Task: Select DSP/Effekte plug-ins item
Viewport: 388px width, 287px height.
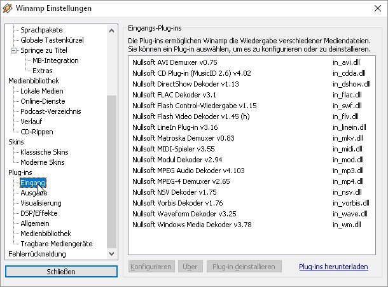Action: [x=39, y=213]
